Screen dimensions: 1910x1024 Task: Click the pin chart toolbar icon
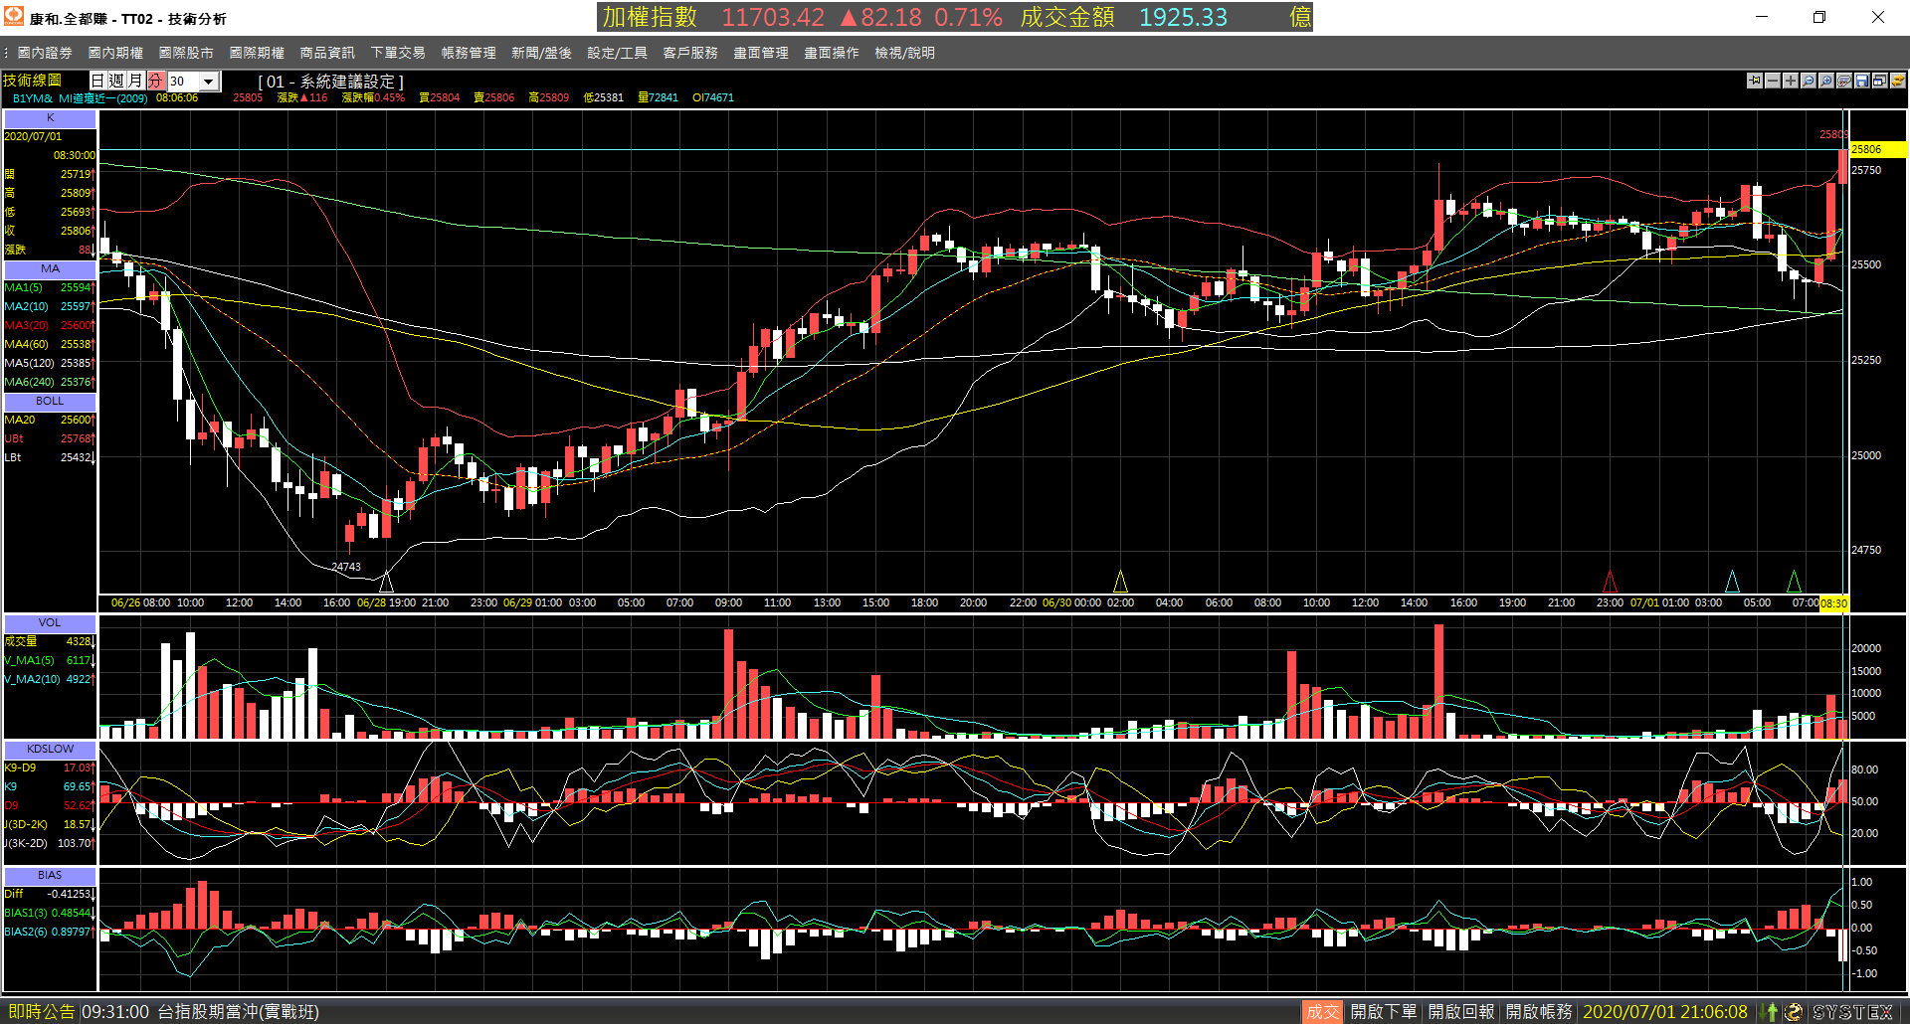(x=1755, y=81)
